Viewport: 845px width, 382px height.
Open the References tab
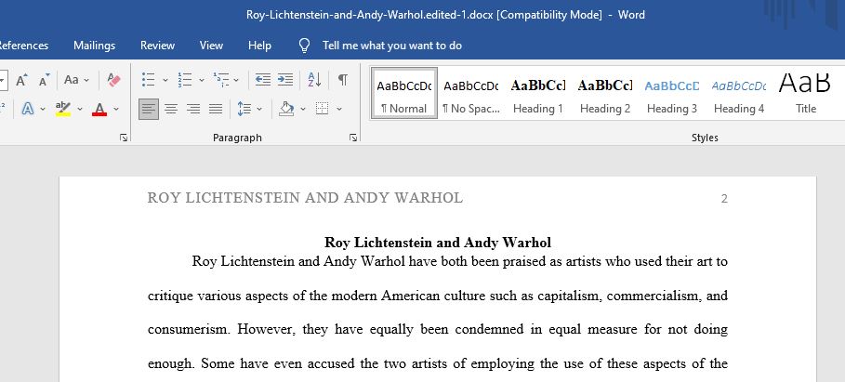(24, 46)
